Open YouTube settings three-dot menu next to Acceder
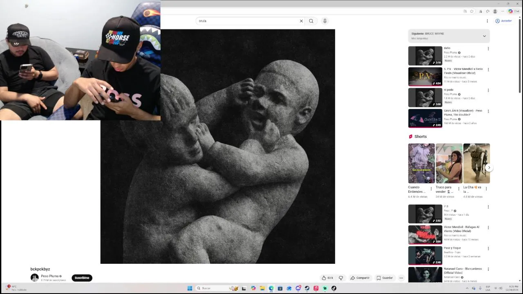Viewport: 523px width, 294px height. click(x=487, y=21)
